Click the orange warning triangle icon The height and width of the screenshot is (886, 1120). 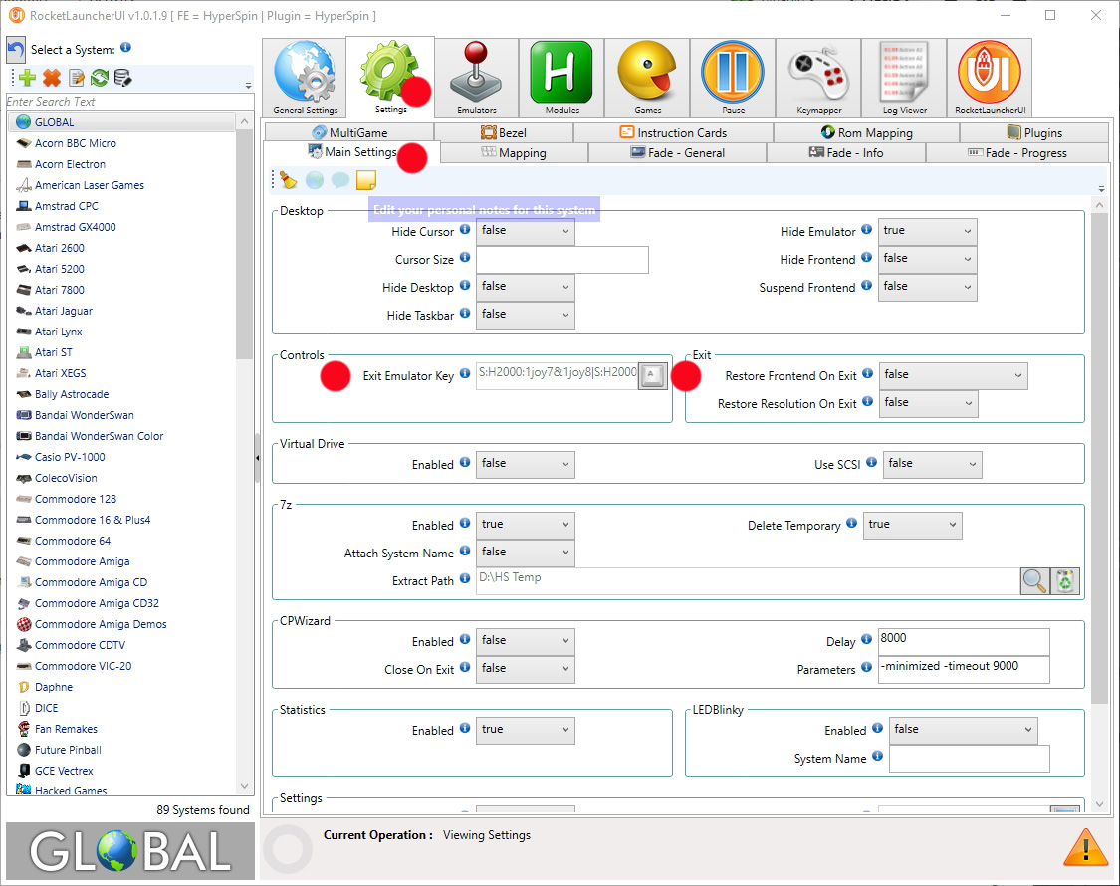pos(1085,848)
